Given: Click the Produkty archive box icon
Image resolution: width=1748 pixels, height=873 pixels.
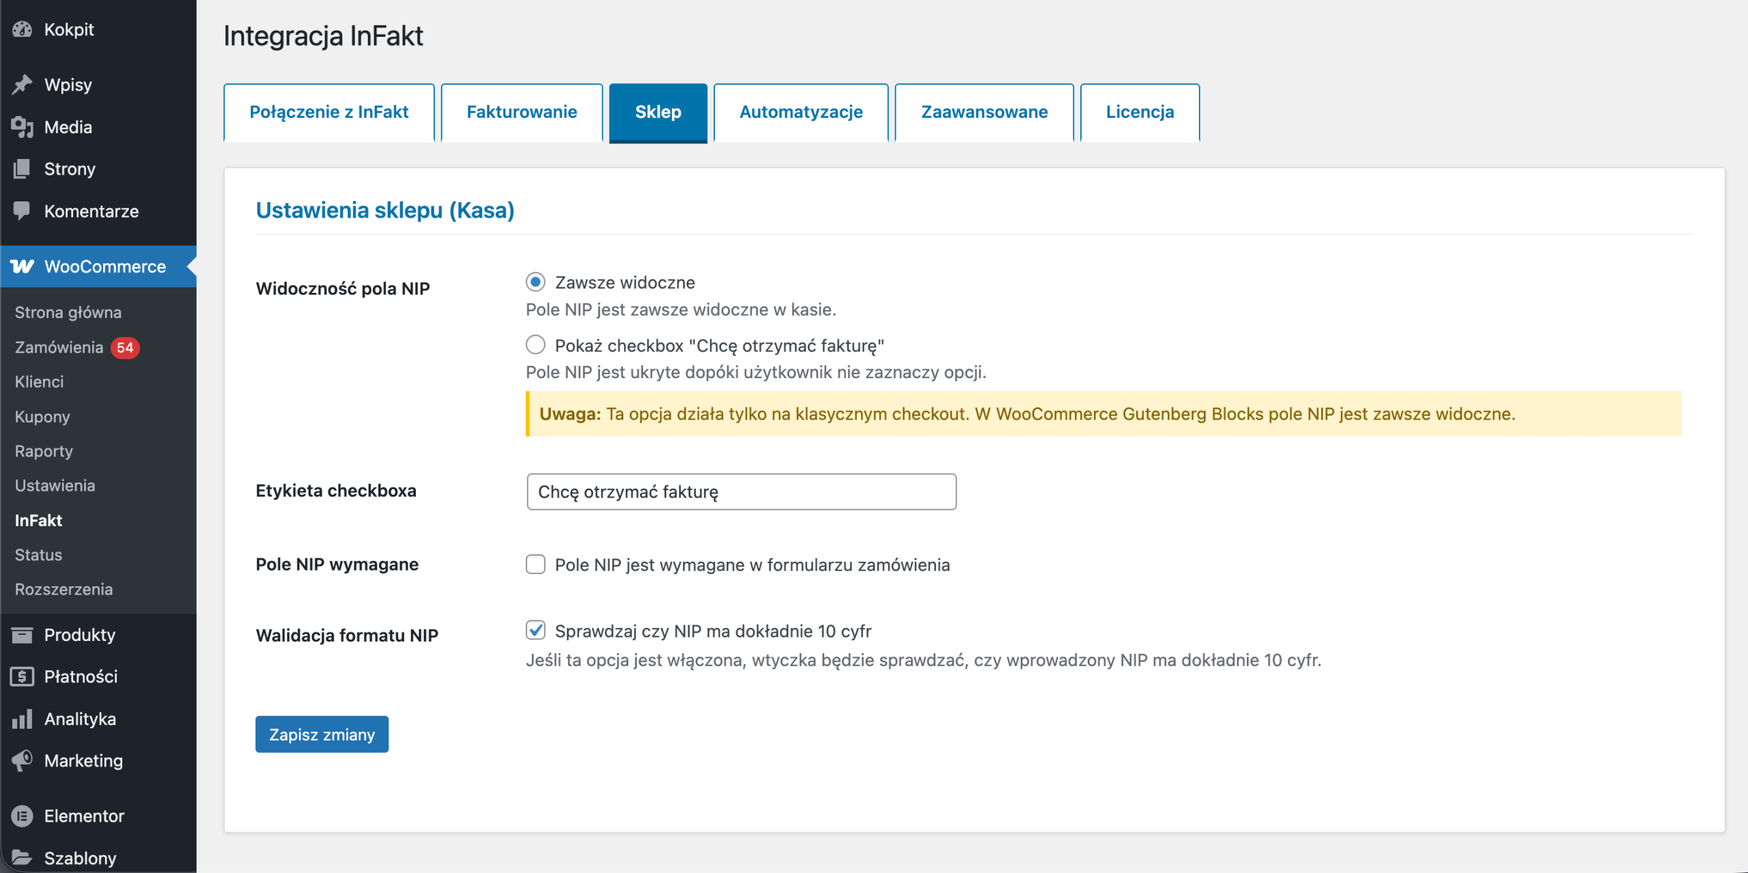Looking at the screenshot, I should (x=22, y=635).
